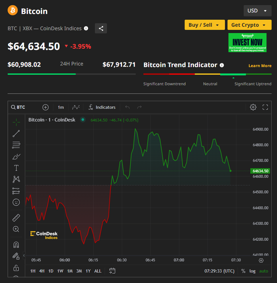The height and width of the screenshot is (283, 277).
Task: Enter fullscreen chart mode
Action: coord(266,107)
